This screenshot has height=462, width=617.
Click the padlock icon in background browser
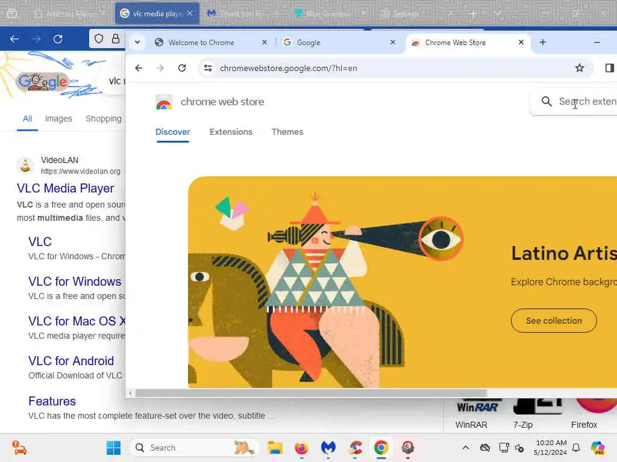[x=115, y=38]
